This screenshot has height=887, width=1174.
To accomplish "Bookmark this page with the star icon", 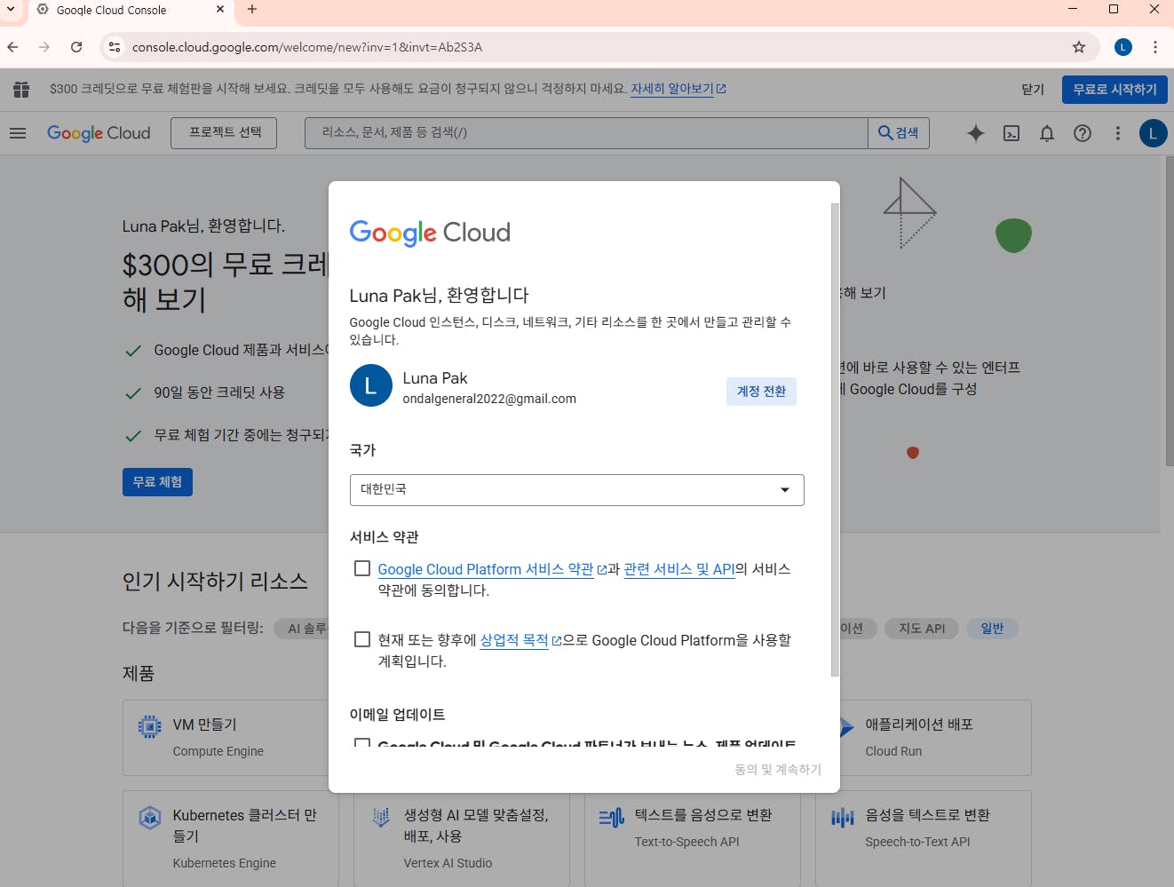I will point(1079,47).
